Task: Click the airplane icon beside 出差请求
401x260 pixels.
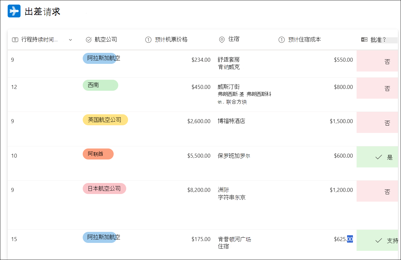Action: tap(14, 11)
